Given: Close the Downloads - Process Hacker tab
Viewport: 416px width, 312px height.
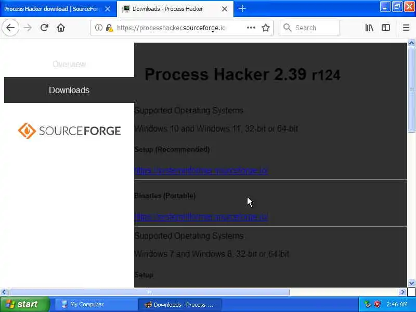Looking at the screenshot, I should pyautogui.click(x=225, y=9).
